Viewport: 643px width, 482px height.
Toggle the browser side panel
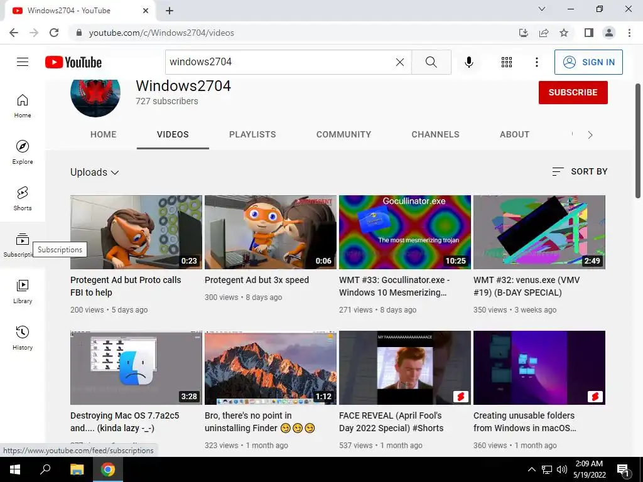589,33
